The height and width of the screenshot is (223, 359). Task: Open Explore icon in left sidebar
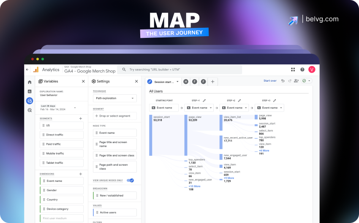[30, 101]
